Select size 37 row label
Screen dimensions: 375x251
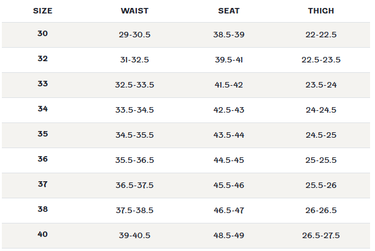click(x=42, y=184)
